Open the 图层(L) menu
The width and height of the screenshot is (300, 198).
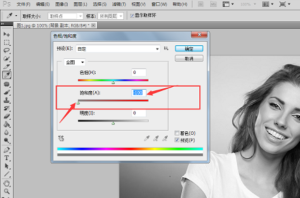(80, 4)
